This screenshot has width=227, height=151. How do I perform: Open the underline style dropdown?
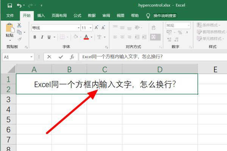[x=54, y=37]
